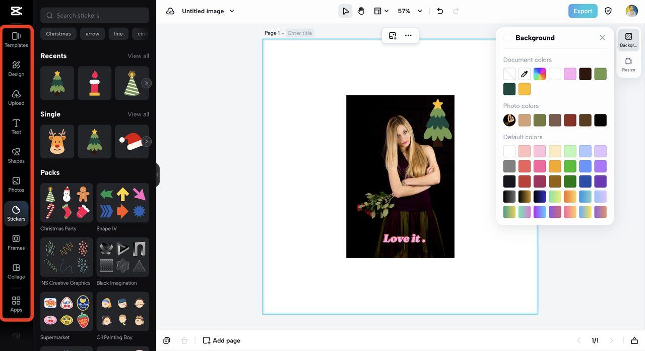
Task: Open the Untitled image title dropdown
Action: point(208,11)
